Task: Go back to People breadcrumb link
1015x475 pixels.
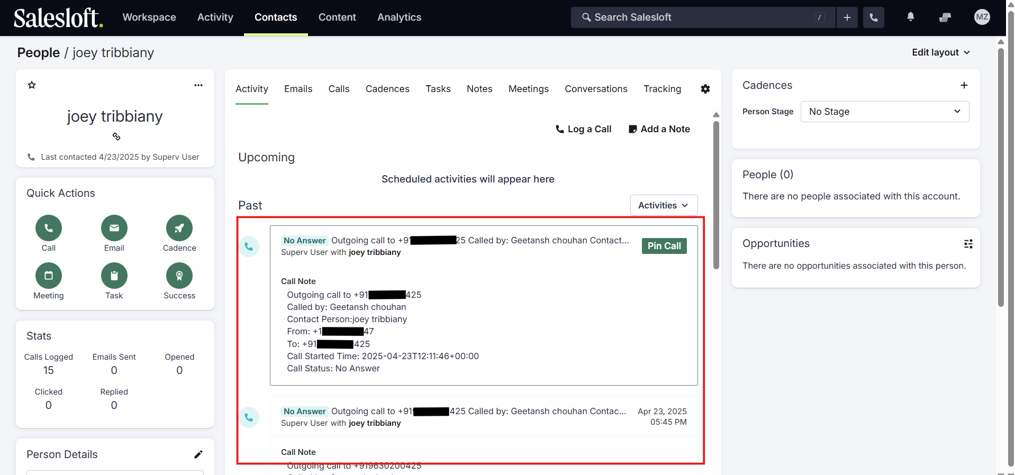Action: click(x=39, y=53)
